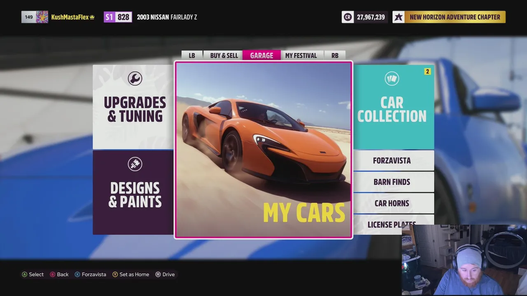Screen dimensions: 527x296
Task: Open Car Horns
Action: [x=394, y=203]
